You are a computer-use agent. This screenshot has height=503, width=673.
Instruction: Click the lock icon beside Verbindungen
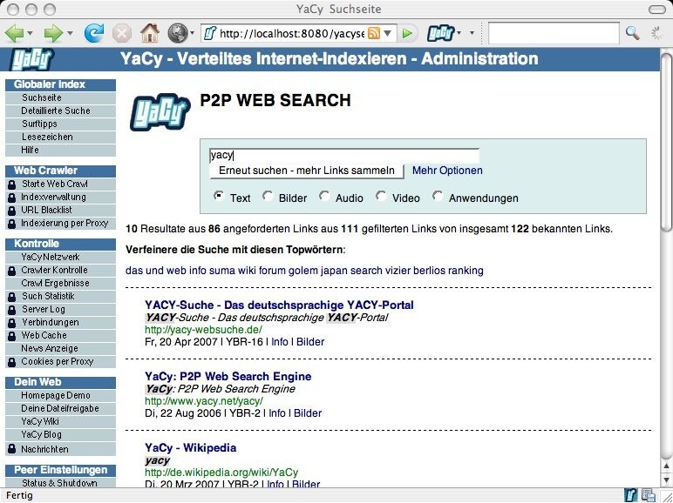tap(11, 323)
